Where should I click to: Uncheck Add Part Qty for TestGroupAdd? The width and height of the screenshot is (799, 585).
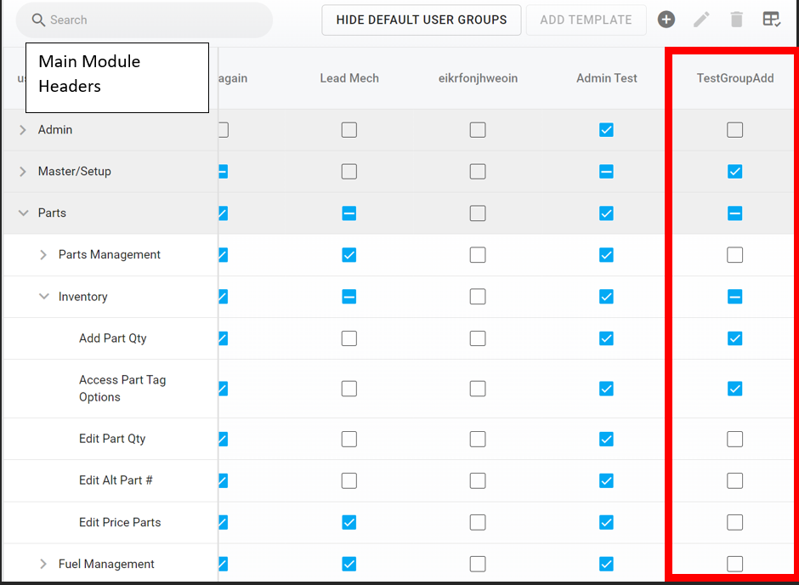pos(735,338)
